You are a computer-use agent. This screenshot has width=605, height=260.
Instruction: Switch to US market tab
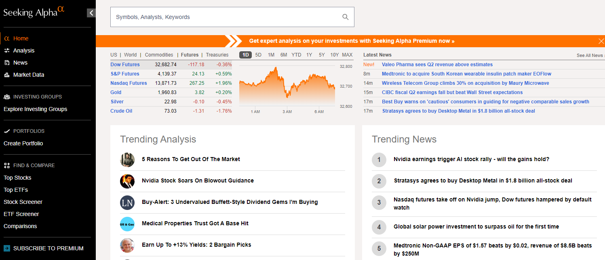tap(114, 55)
